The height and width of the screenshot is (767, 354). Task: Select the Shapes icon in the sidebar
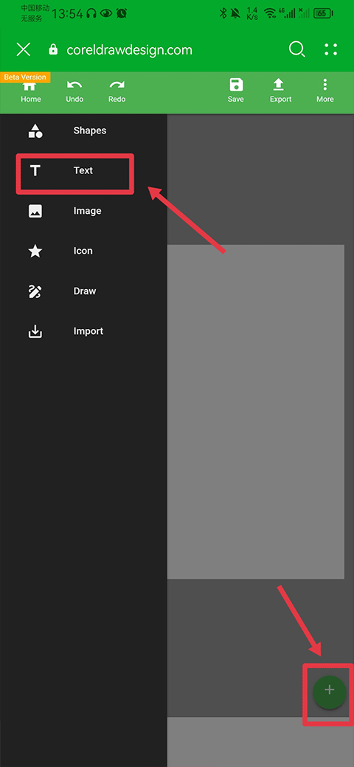pos(35,131)
